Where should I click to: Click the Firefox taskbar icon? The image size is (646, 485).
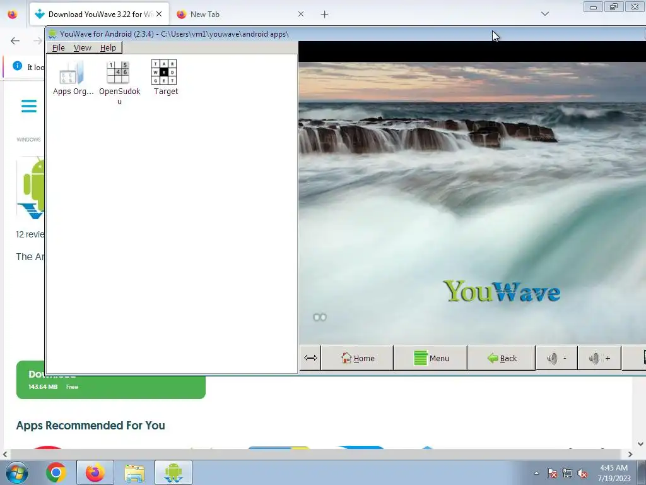point(95,472)
